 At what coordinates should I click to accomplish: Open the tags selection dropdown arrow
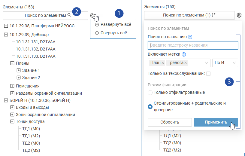[x=207, y=63]
